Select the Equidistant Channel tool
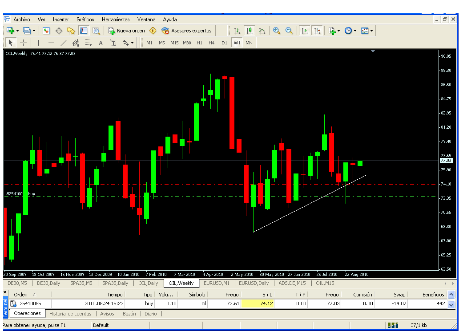The image size is (459, 331). point(76,43)
